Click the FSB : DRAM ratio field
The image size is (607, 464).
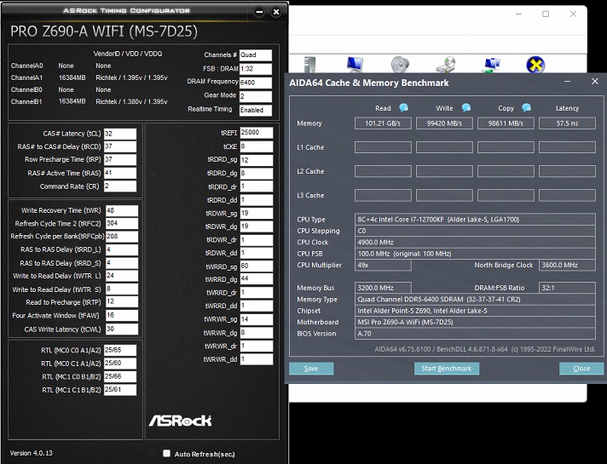[256, 69]
